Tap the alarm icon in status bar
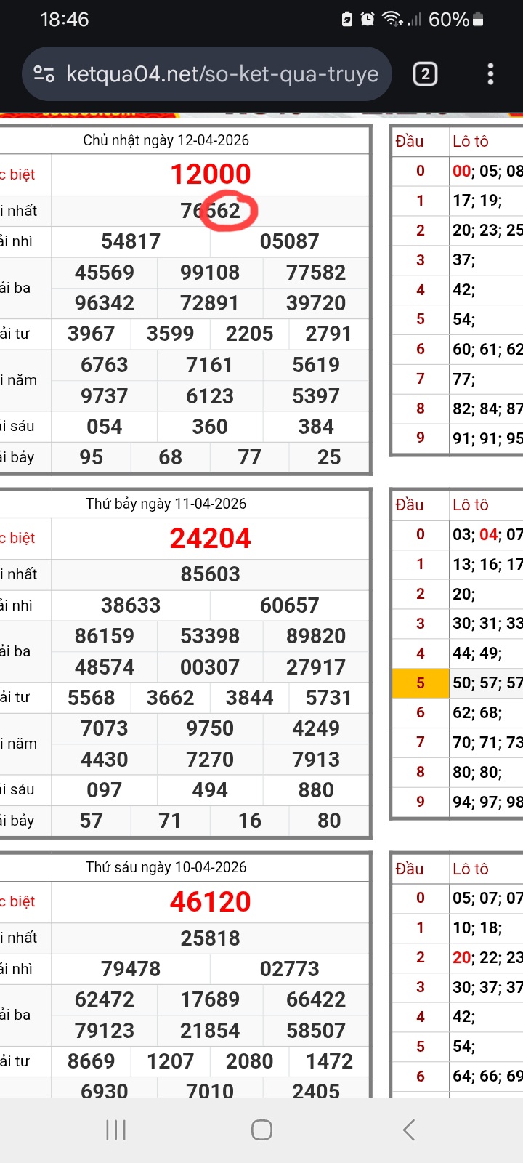The height and width of the screenshot is (1163, 523). (x=368, y=20)
